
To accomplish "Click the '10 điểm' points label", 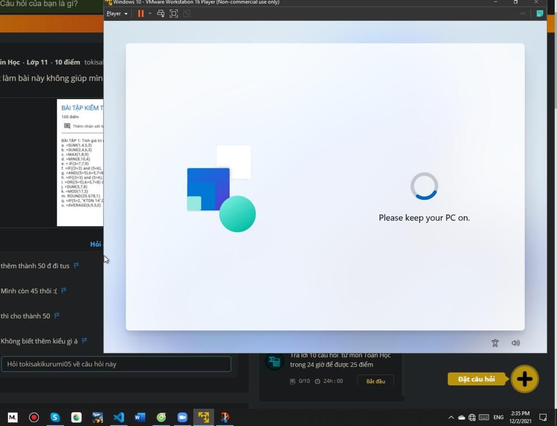I will (x=67, y=62).
